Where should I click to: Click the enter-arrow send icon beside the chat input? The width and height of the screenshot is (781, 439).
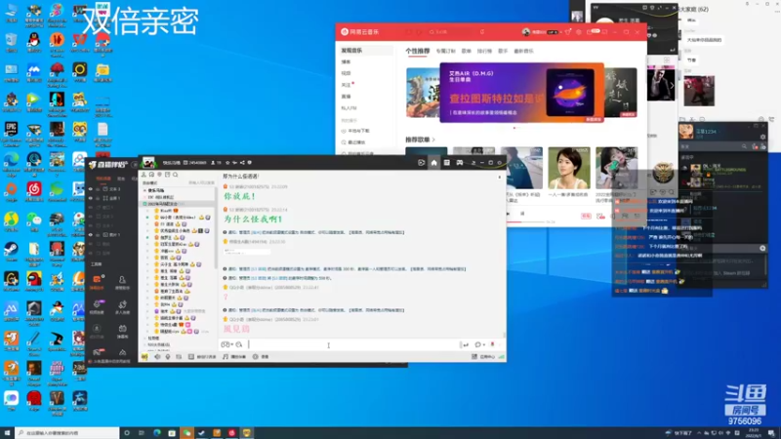466,344
